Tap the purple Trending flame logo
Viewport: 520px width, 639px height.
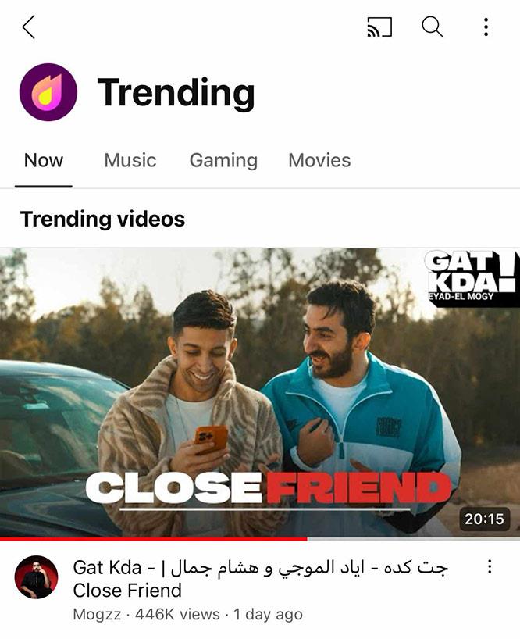[x=48, y=92]
